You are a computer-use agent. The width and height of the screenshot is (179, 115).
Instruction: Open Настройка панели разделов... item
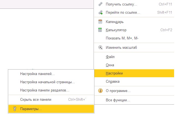(x=51, y=90)
